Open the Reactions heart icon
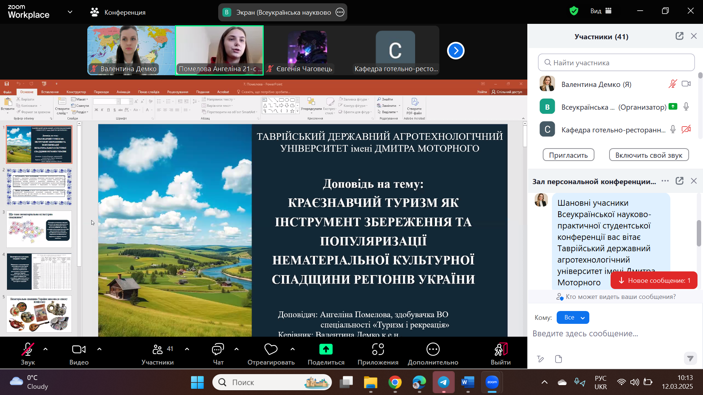This screenshot has width=703, height=395. (x=271, y=350)
